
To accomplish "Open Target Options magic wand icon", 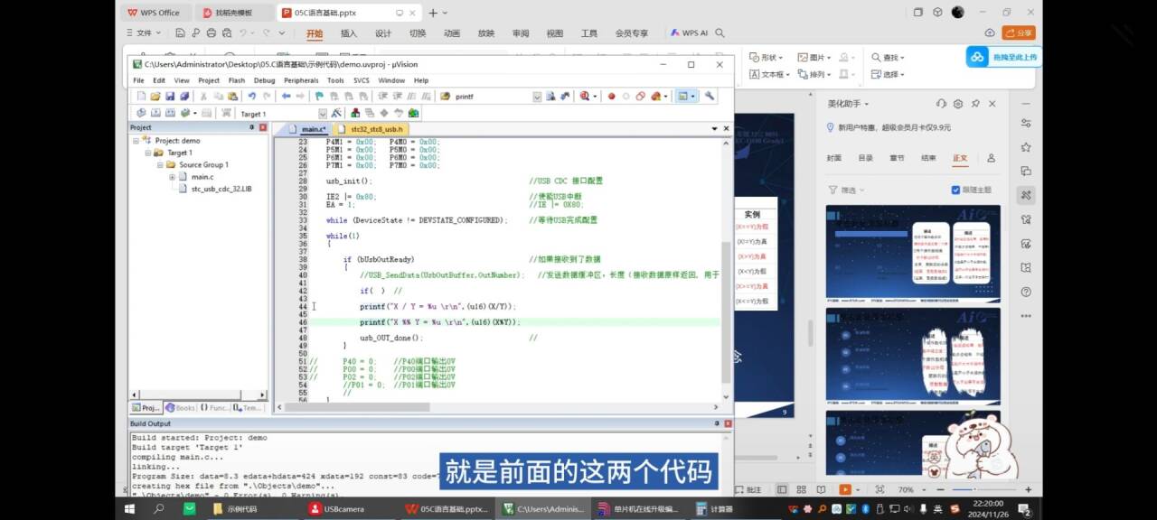I will coord(336,114).
